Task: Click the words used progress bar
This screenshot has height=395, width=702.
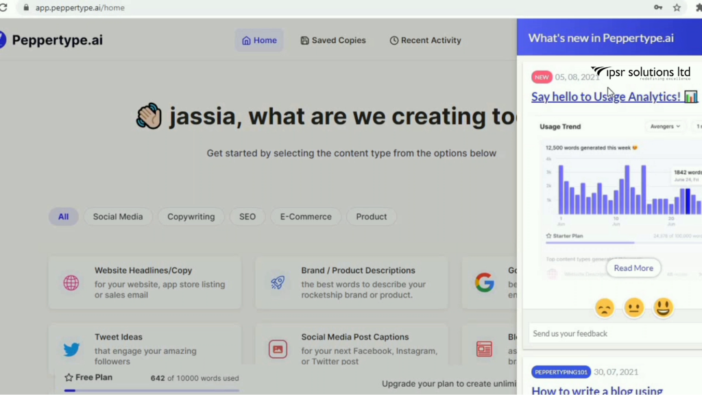Action: tap(152, 390)
